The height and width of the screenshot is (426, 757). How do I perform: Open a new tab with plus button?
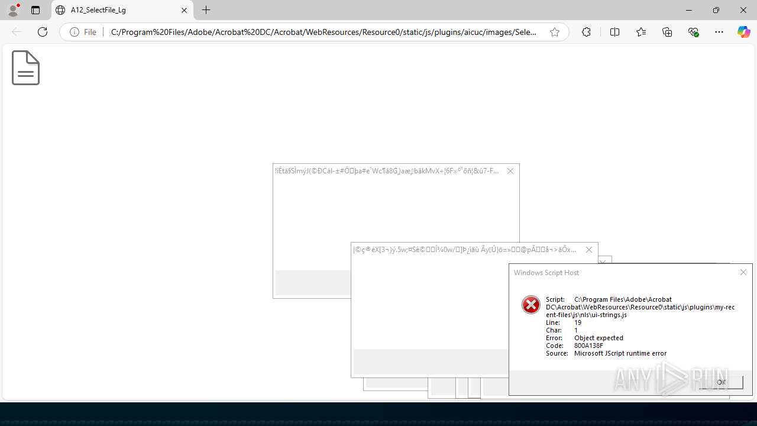tap(206, 10)
